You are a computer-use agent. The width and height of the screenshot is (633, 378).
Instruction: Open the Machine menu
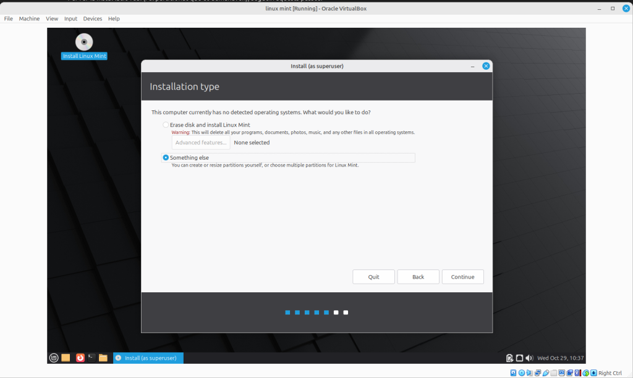pos(29,19)
